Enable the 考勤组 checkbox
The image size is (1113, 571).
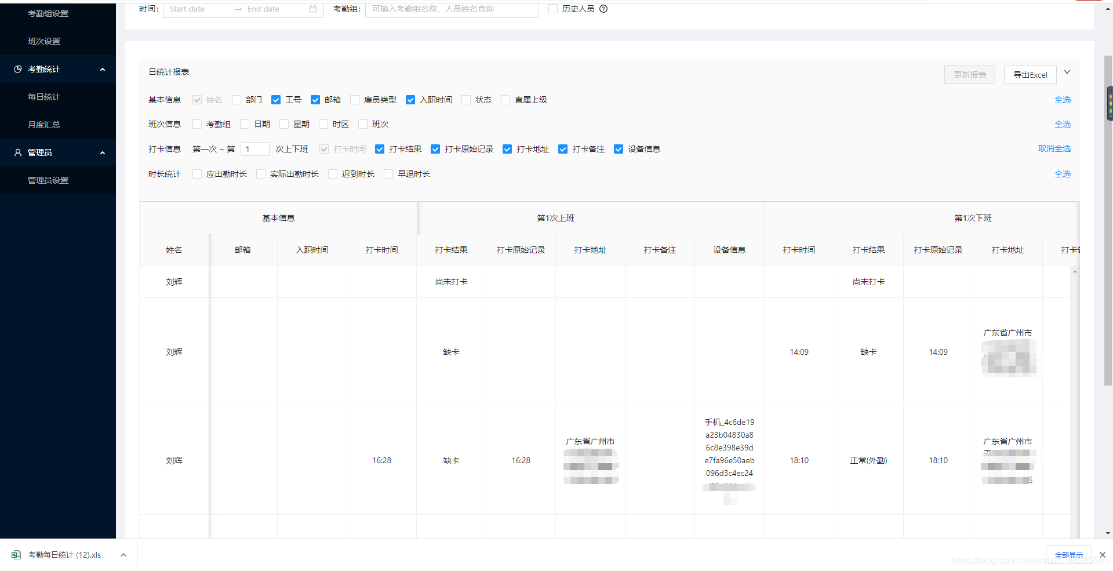pyautogui.click(x=197, y=124)
